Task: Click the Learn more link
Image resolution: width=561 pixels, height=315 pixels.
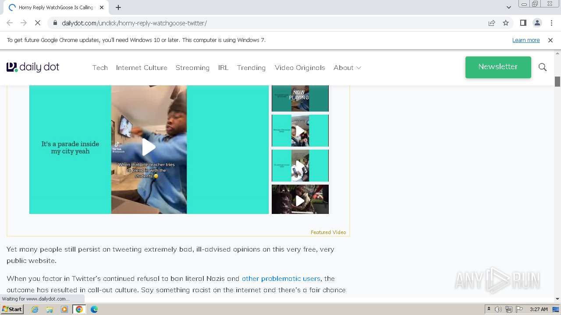Action: (526, 40)
